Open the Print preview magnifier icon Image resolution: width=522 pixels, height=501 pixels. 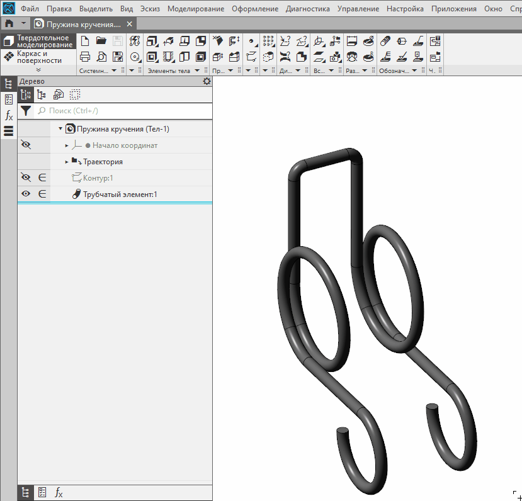[x=101, y=57]
